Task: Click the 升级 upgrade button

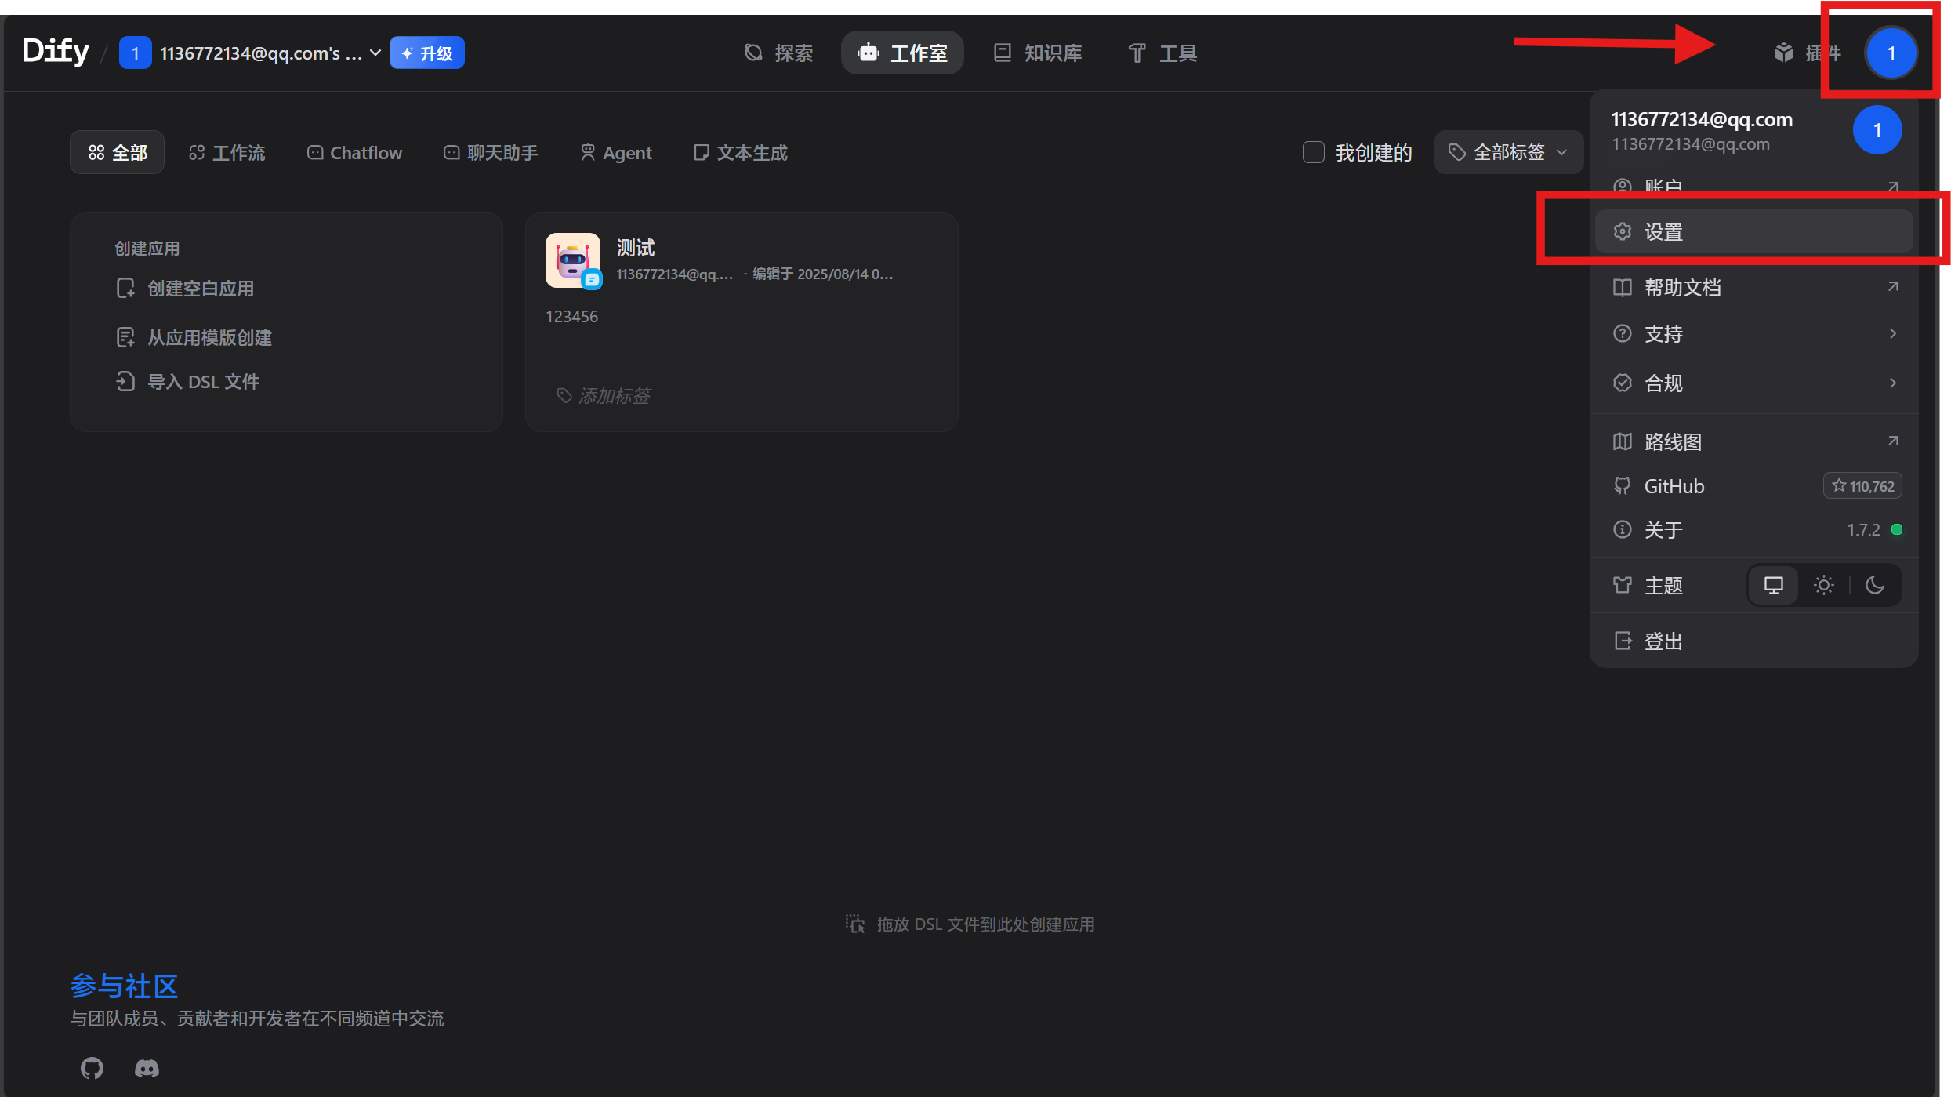Action: (x=427, y=53)
